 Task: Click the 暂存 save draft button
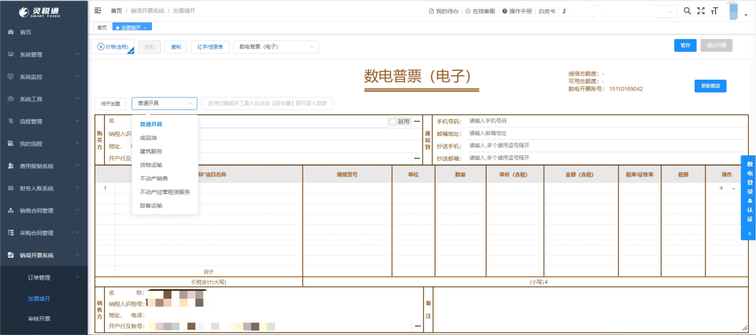(686, 46)
